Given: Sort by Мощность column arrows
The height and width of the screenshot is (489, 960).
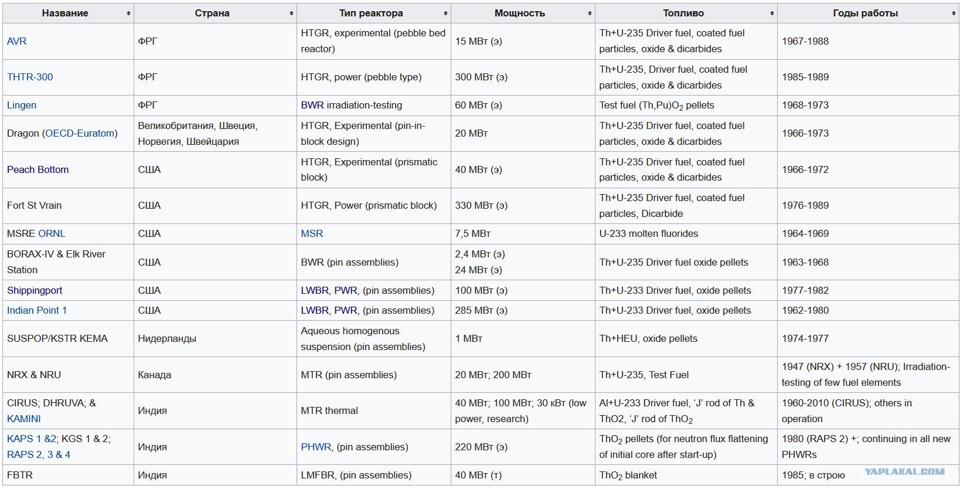Looking at the screenshot, I should tap(590, 13).
